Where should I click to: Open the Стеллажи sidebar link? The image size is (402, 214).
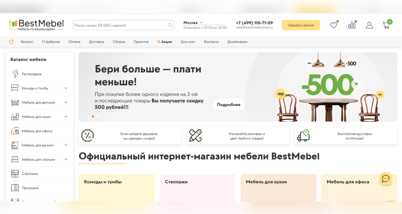click(30, 174)
